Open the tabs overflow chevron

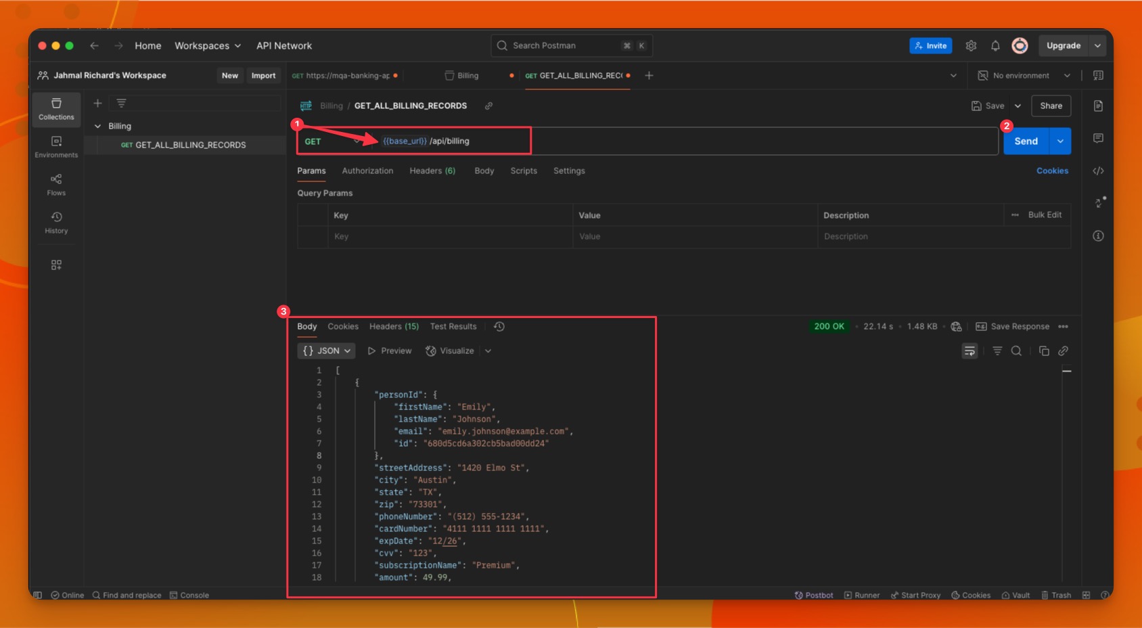953,75
